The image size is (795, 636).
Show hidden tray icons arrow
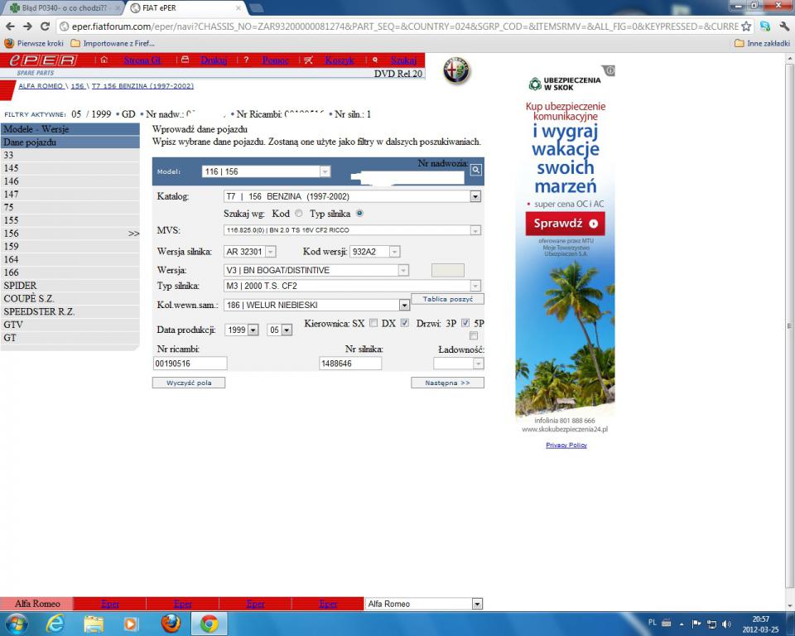[682, 624]
